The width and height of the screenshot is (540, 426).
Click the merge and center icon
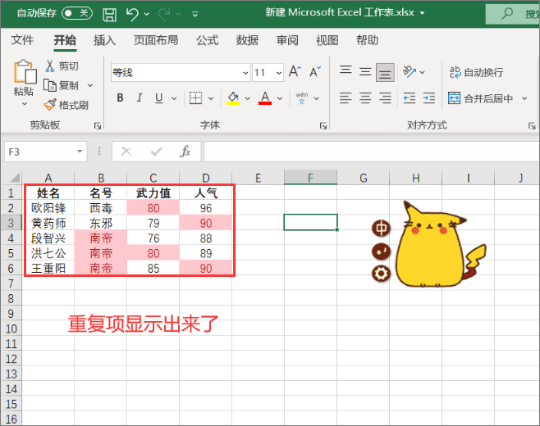[x=455, y=98]
